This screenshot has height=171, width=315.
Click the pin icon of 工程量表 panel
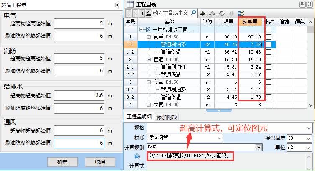pyautogui.click(x=302, y=4)
